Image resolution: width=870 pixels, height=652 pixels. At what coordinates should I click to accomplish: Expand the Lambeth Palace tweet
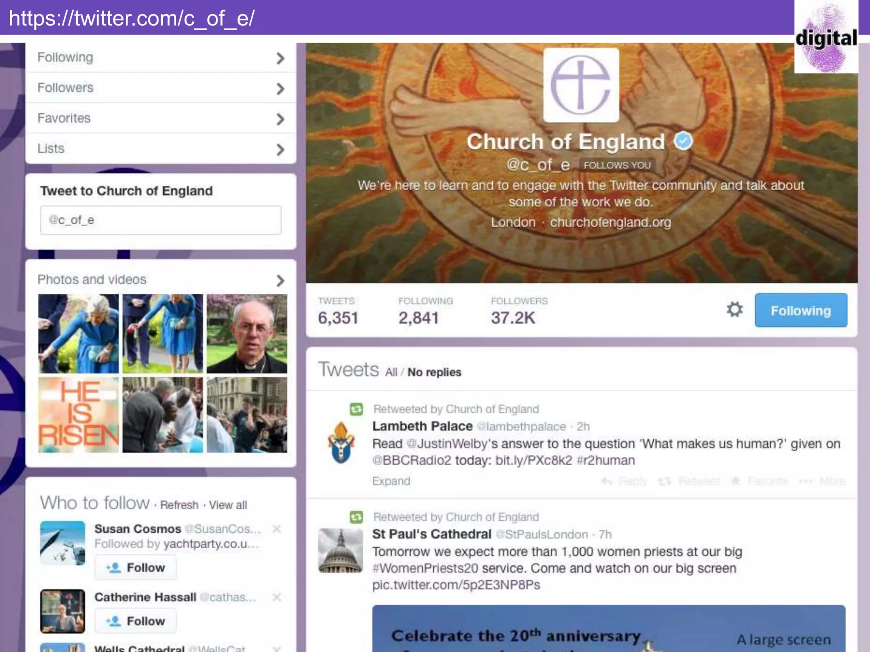pyautogui.click(x=391, y=481)
